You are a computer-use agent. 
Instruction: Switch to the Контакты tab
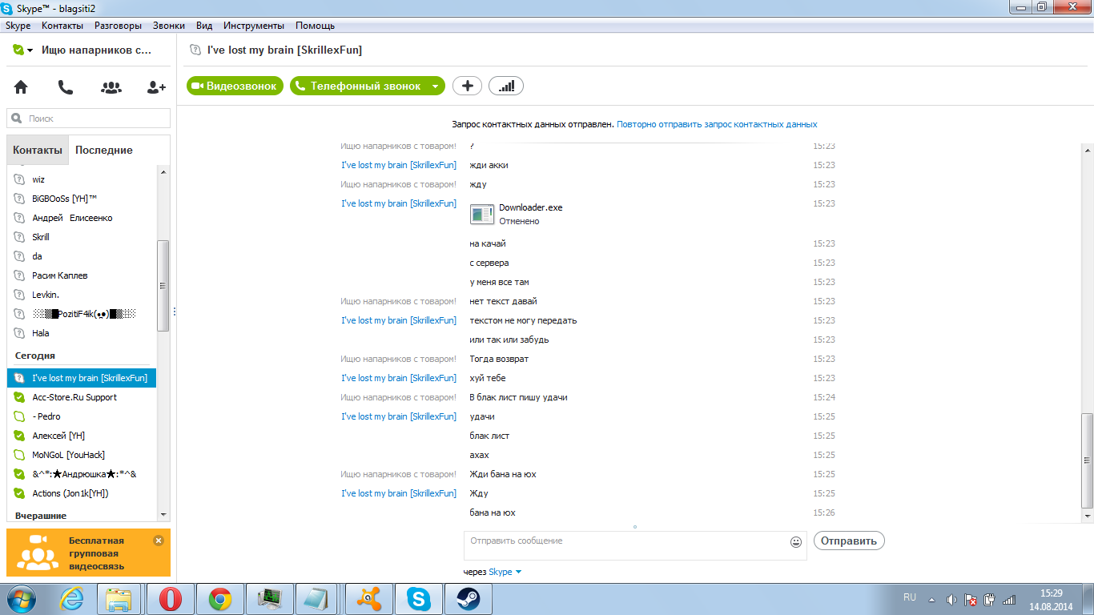coord(37,150)
